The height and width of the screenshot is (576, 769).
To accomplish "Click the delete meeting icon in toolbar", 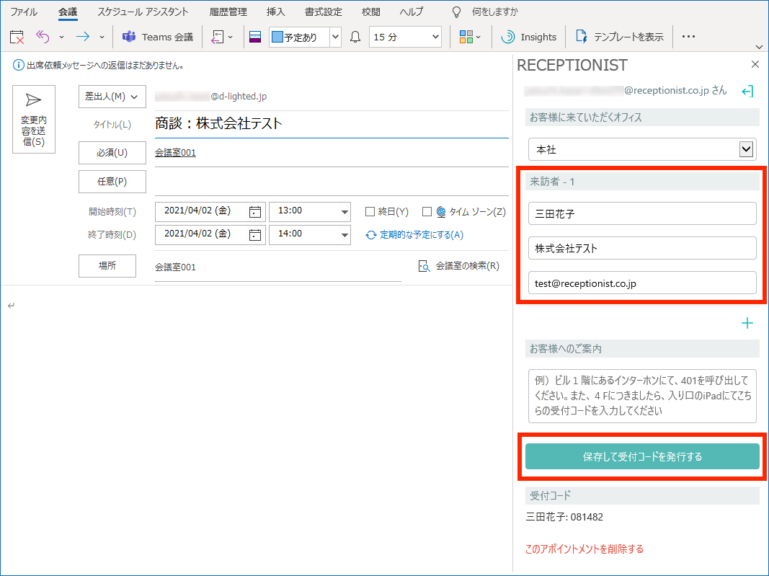I will pyautogui.click(x=17, y=37).
